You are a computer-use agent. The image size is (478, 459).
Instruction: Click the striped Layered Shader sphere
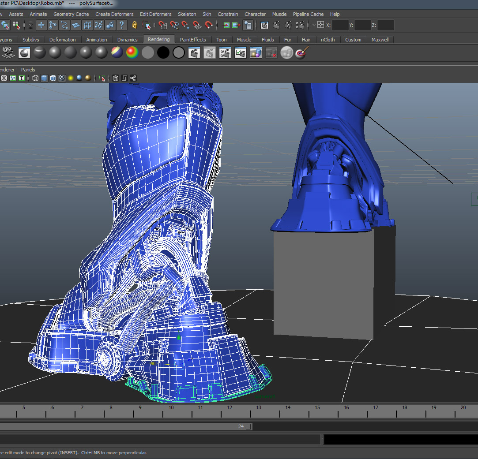tap(117, 53)
